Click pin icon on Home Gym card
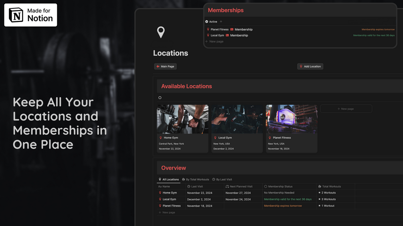Screen dimensions: 403x226 (161, 138)
